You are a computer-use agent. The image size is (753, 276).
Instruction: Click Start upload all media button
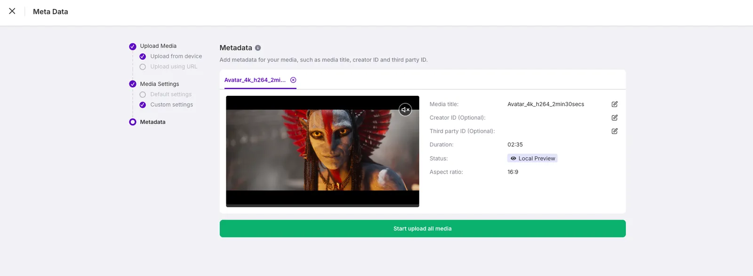tap(423, 229)
